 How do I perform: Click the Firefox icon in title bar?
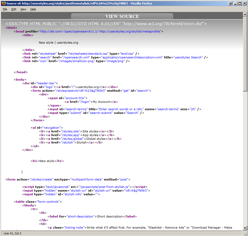pyautogui.click(x=3, y=3)
